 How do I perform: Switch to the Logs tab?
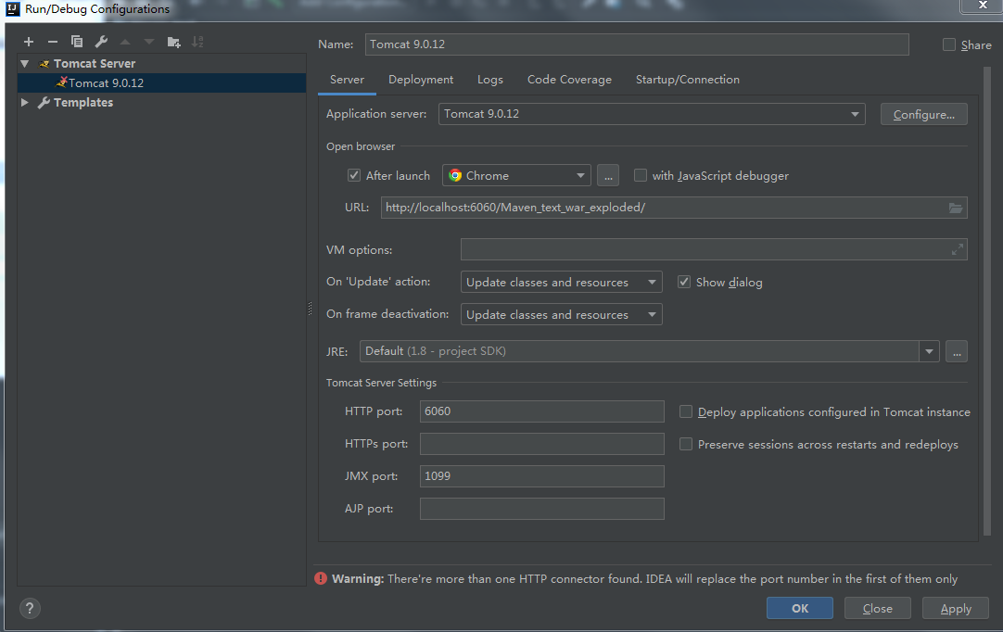tap(490, 80)
